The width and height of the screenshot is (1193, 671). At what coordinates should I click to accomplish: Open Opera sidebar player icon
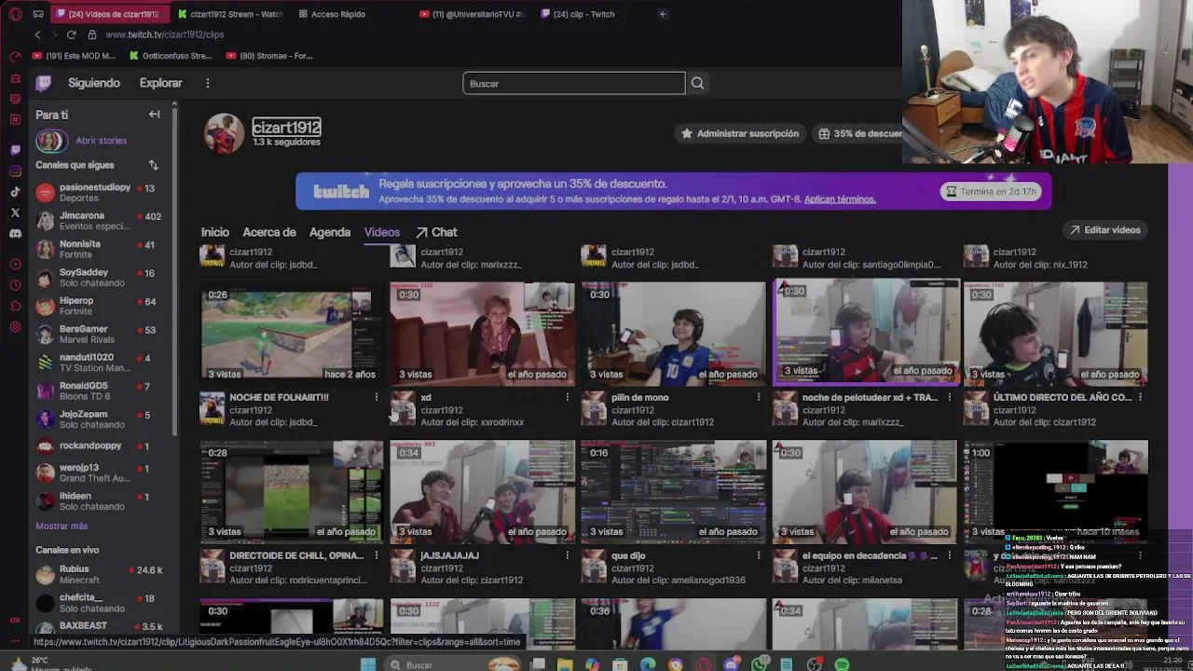pos(15,264)
